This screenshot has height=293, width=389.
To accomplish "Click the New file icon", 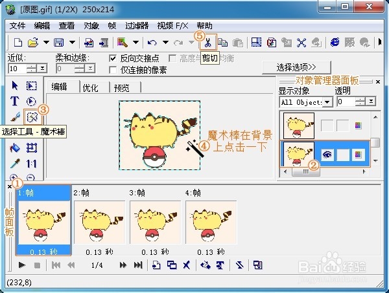I will point(18,43).
